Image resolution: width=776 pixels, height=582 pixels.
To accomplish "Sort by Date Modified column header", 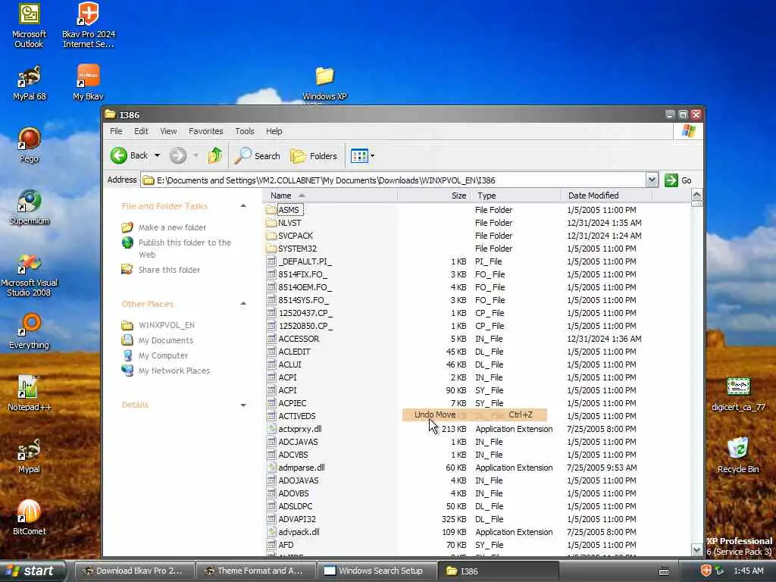I will pos(606,196).
